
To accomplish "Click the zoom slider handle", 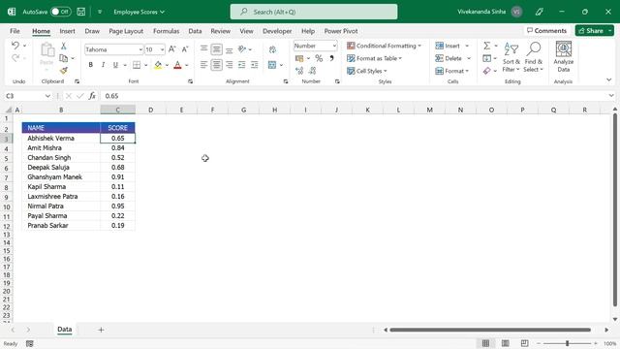I will coord(567,343).
